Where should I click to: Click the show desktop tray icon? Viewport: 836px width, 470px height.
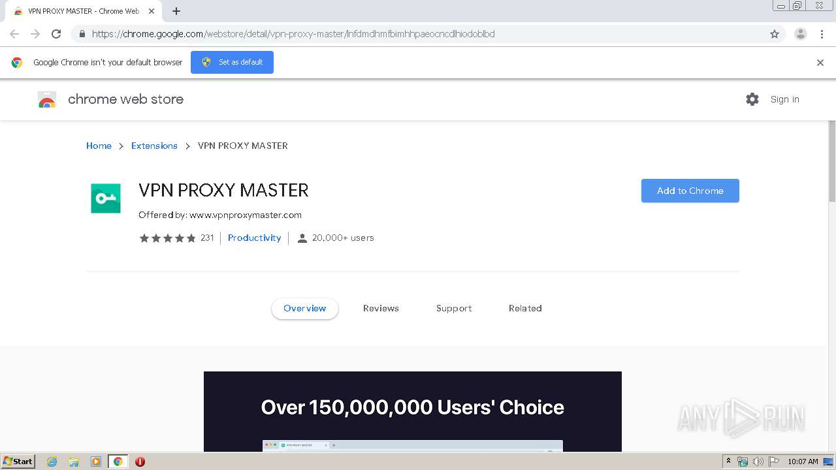[x=828, y=462]
